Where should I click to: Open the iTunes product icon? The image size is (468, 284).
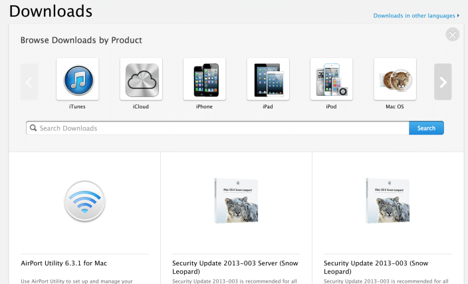pyautogui.click(x=78, y=79)
